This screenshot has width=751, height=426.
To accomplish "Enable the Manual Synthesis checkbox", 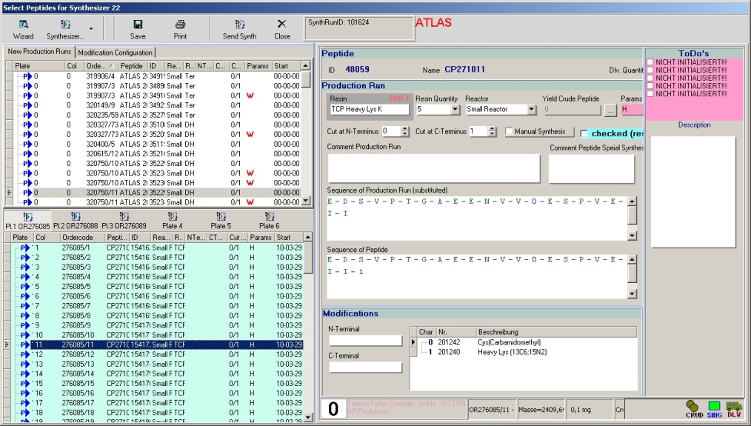I will (510, 132).
